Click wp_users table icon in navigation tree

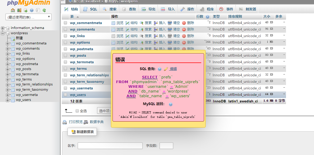click(13, 100)
